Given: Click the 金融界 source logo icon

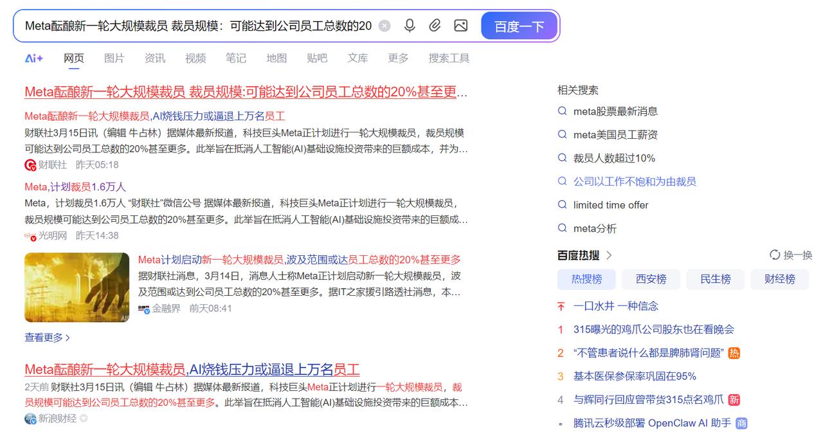Looking at the screenshot, I should coord(144,309).
